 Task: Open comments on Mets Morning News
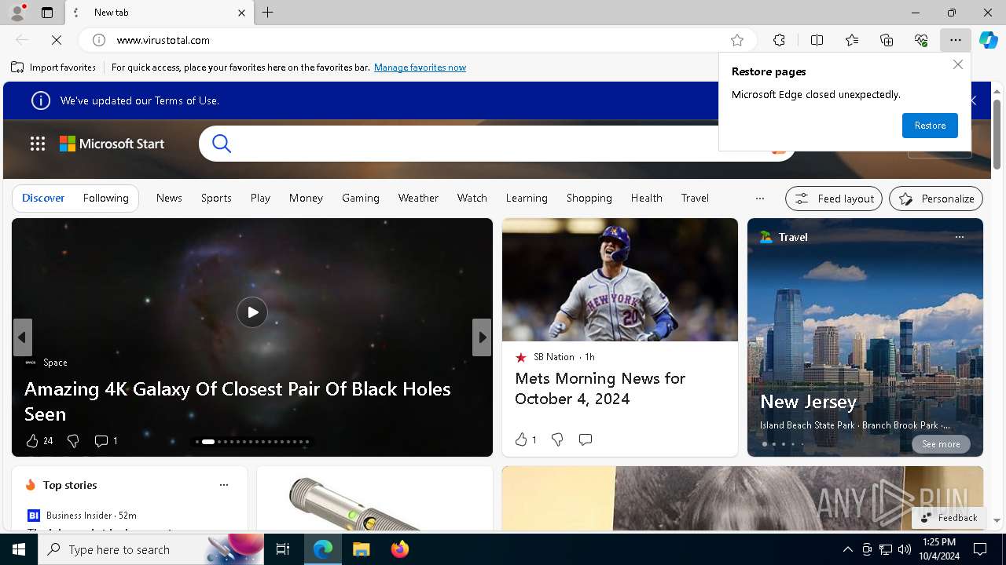(586, 439)
